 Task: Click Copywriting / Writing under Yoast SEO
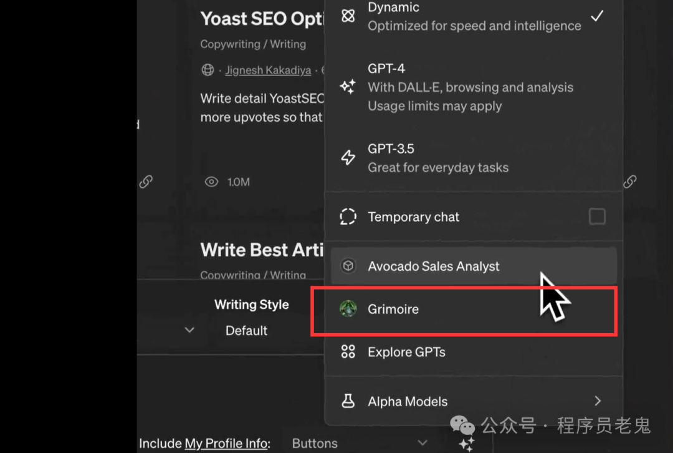click(253, 44)
